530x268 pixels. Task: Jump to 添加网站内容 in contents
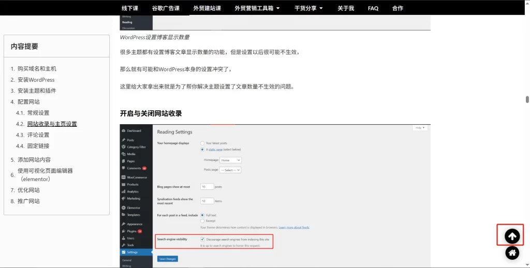point(34,159)
